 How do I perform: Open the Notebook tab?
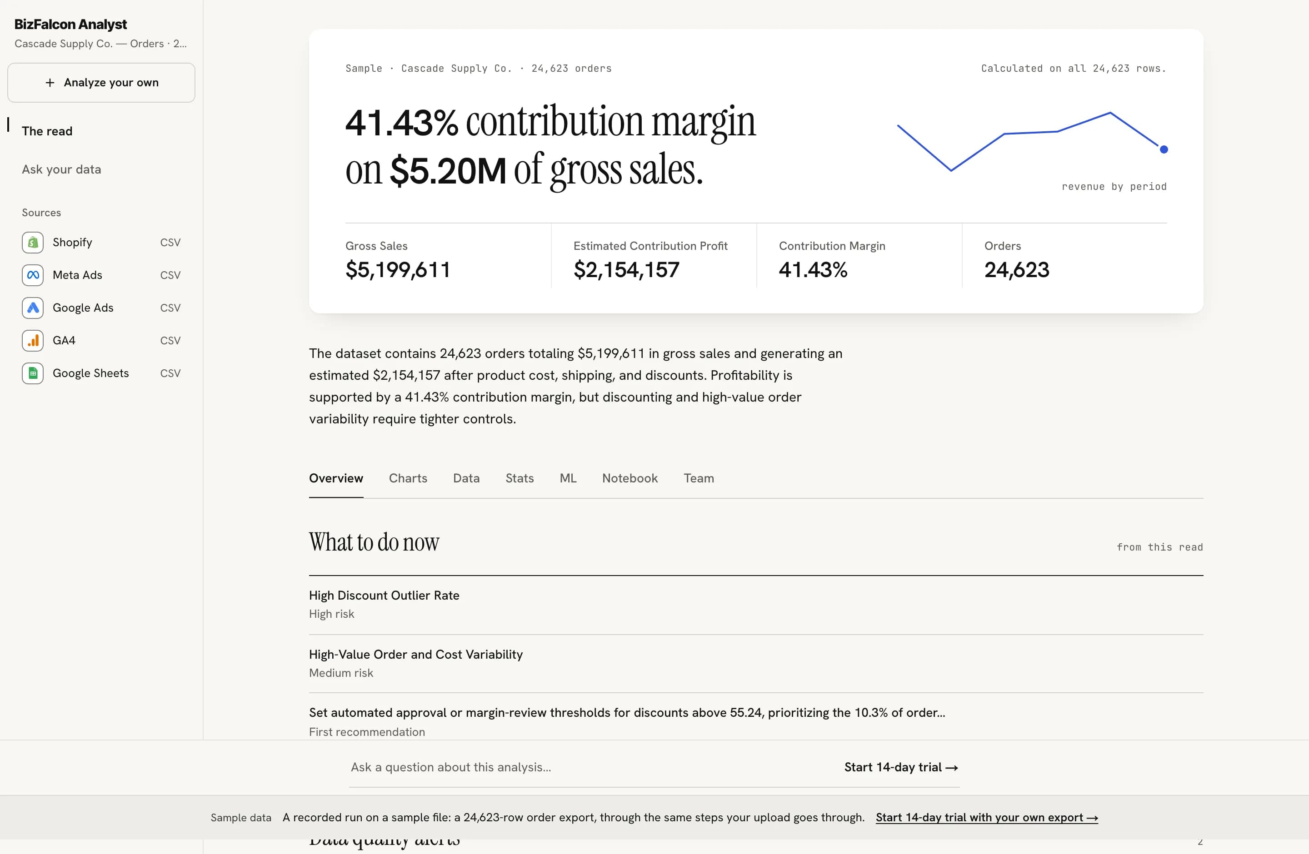point(630,478)
